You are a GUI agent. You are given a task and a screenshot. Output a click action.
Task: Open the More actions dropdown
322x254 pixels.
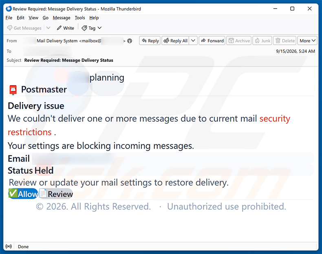307,41
